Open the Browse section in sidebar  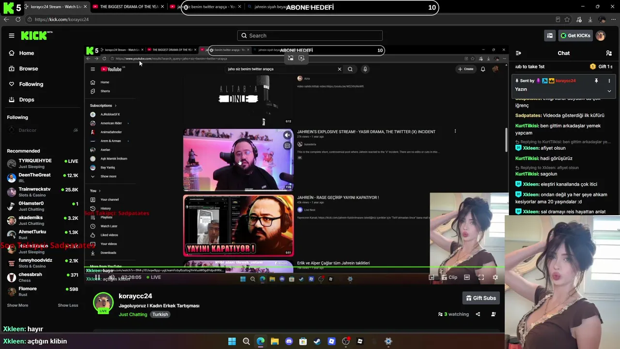(x=28, y=68)
